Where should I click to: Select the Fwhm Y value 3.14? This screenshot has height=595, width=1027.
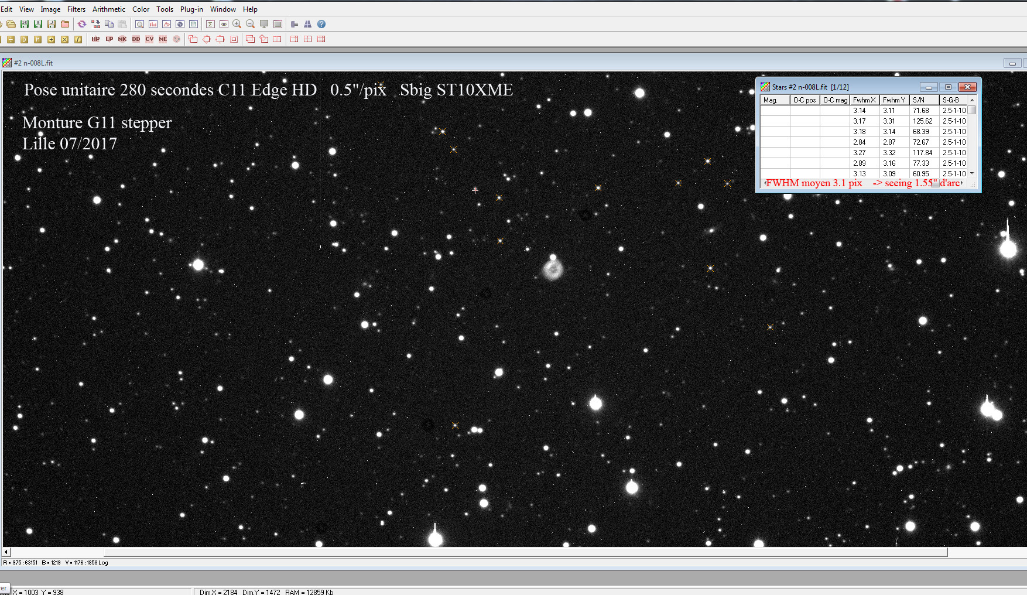point(889,132)
